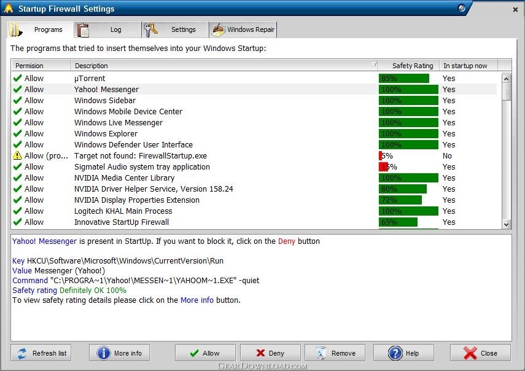
Task: Click the Settings tab tools icon
Action: pos(150,30)
